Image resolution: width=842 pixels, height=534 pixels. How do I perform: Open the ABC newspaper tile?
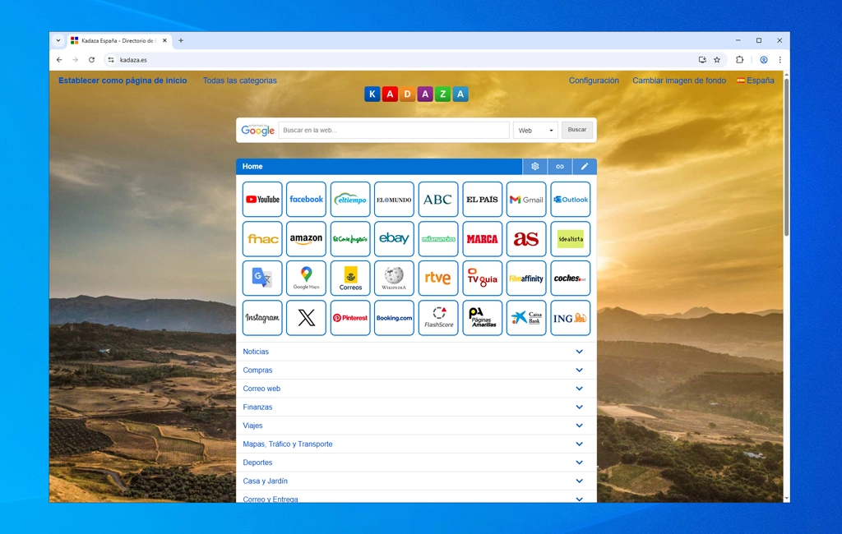[x=438, y=199]
